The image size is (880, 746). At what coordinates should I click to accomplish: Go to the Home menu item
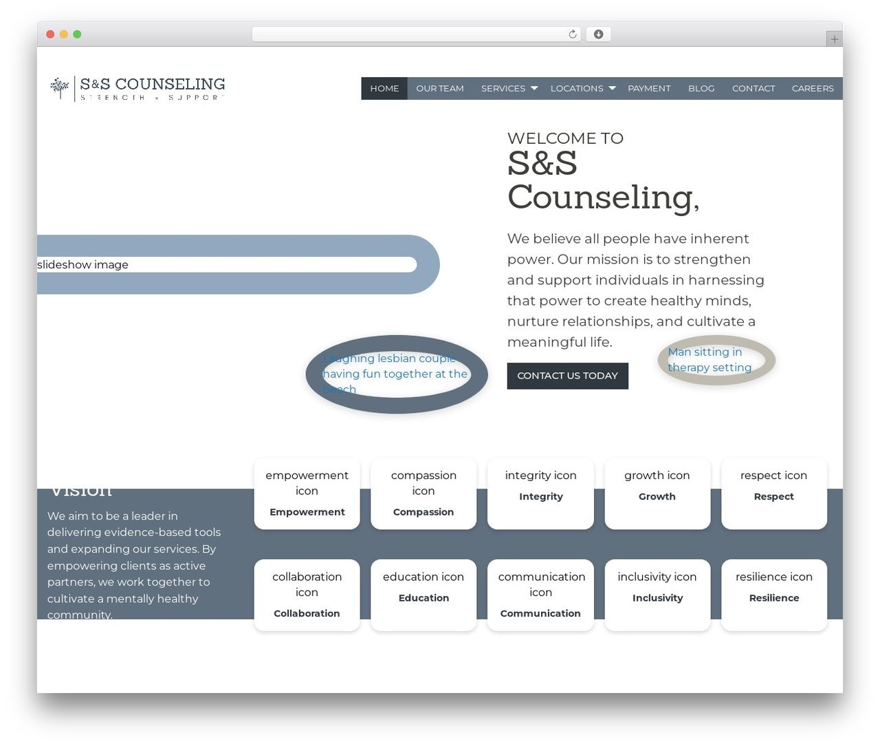click(x=384, y=89)
